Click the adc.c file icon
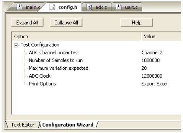 coord(89,7)
